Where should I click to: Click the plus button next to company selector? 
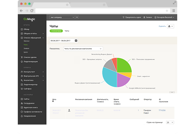[77, 17]
